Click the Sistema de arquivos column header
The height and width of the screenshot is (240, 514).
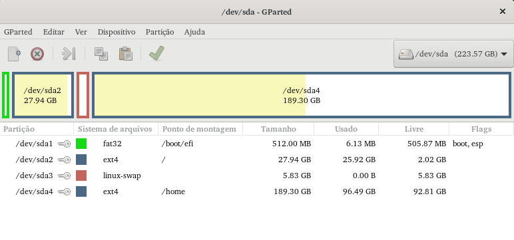[116, 129]
